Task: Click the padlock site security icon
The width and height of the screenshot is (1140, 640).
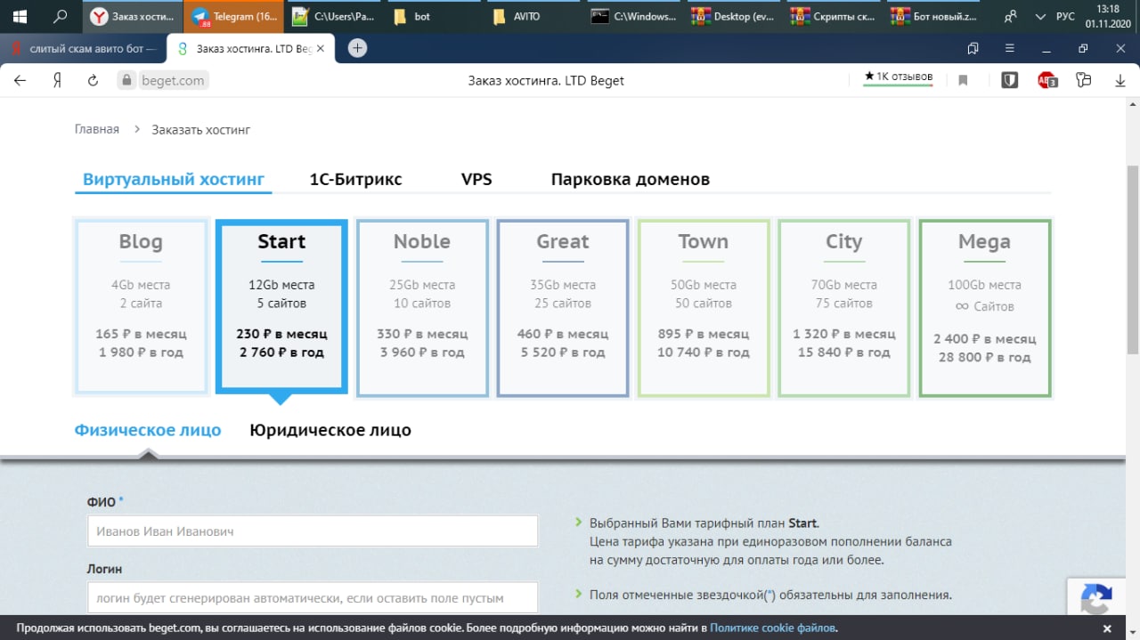Action: point(126,80)
